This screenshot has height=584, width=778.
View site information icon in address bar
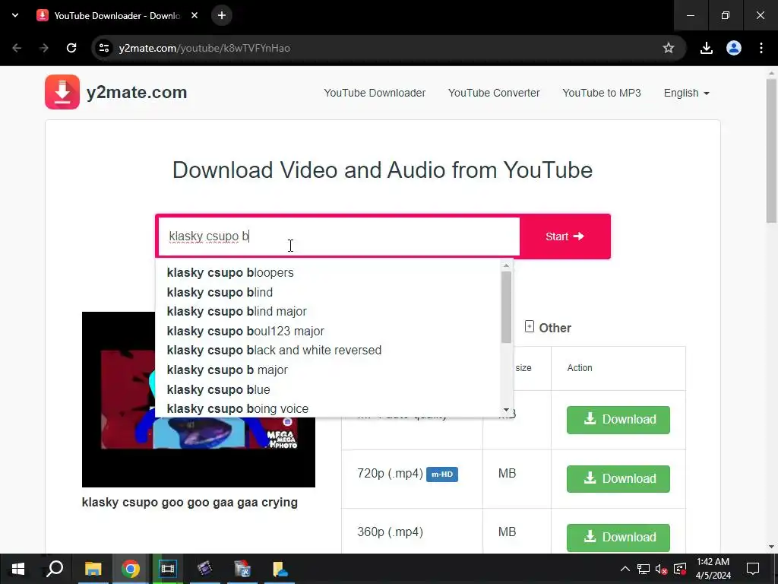coord(103,48)
